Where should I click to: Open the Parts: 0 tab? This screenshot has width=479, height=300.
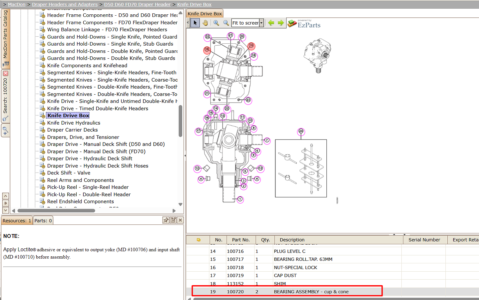[43, 221]
